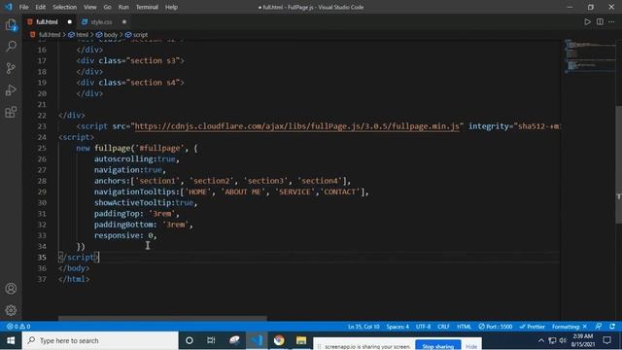Open the Run menu

pyautogui.click(x=123, y=7)
